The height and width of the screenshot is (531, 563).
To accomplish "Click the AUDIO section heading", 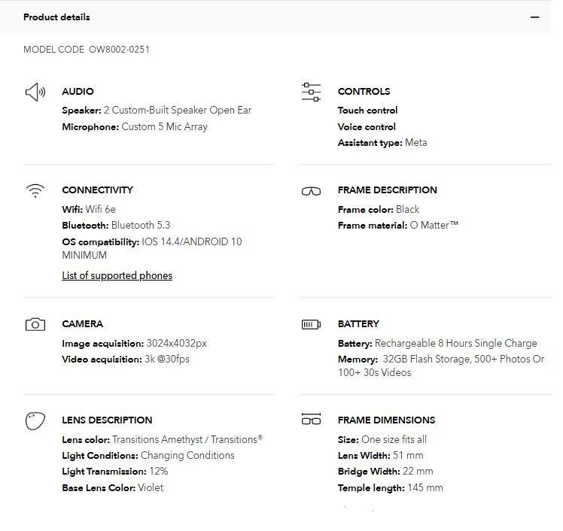I will [x=78, y=92].
